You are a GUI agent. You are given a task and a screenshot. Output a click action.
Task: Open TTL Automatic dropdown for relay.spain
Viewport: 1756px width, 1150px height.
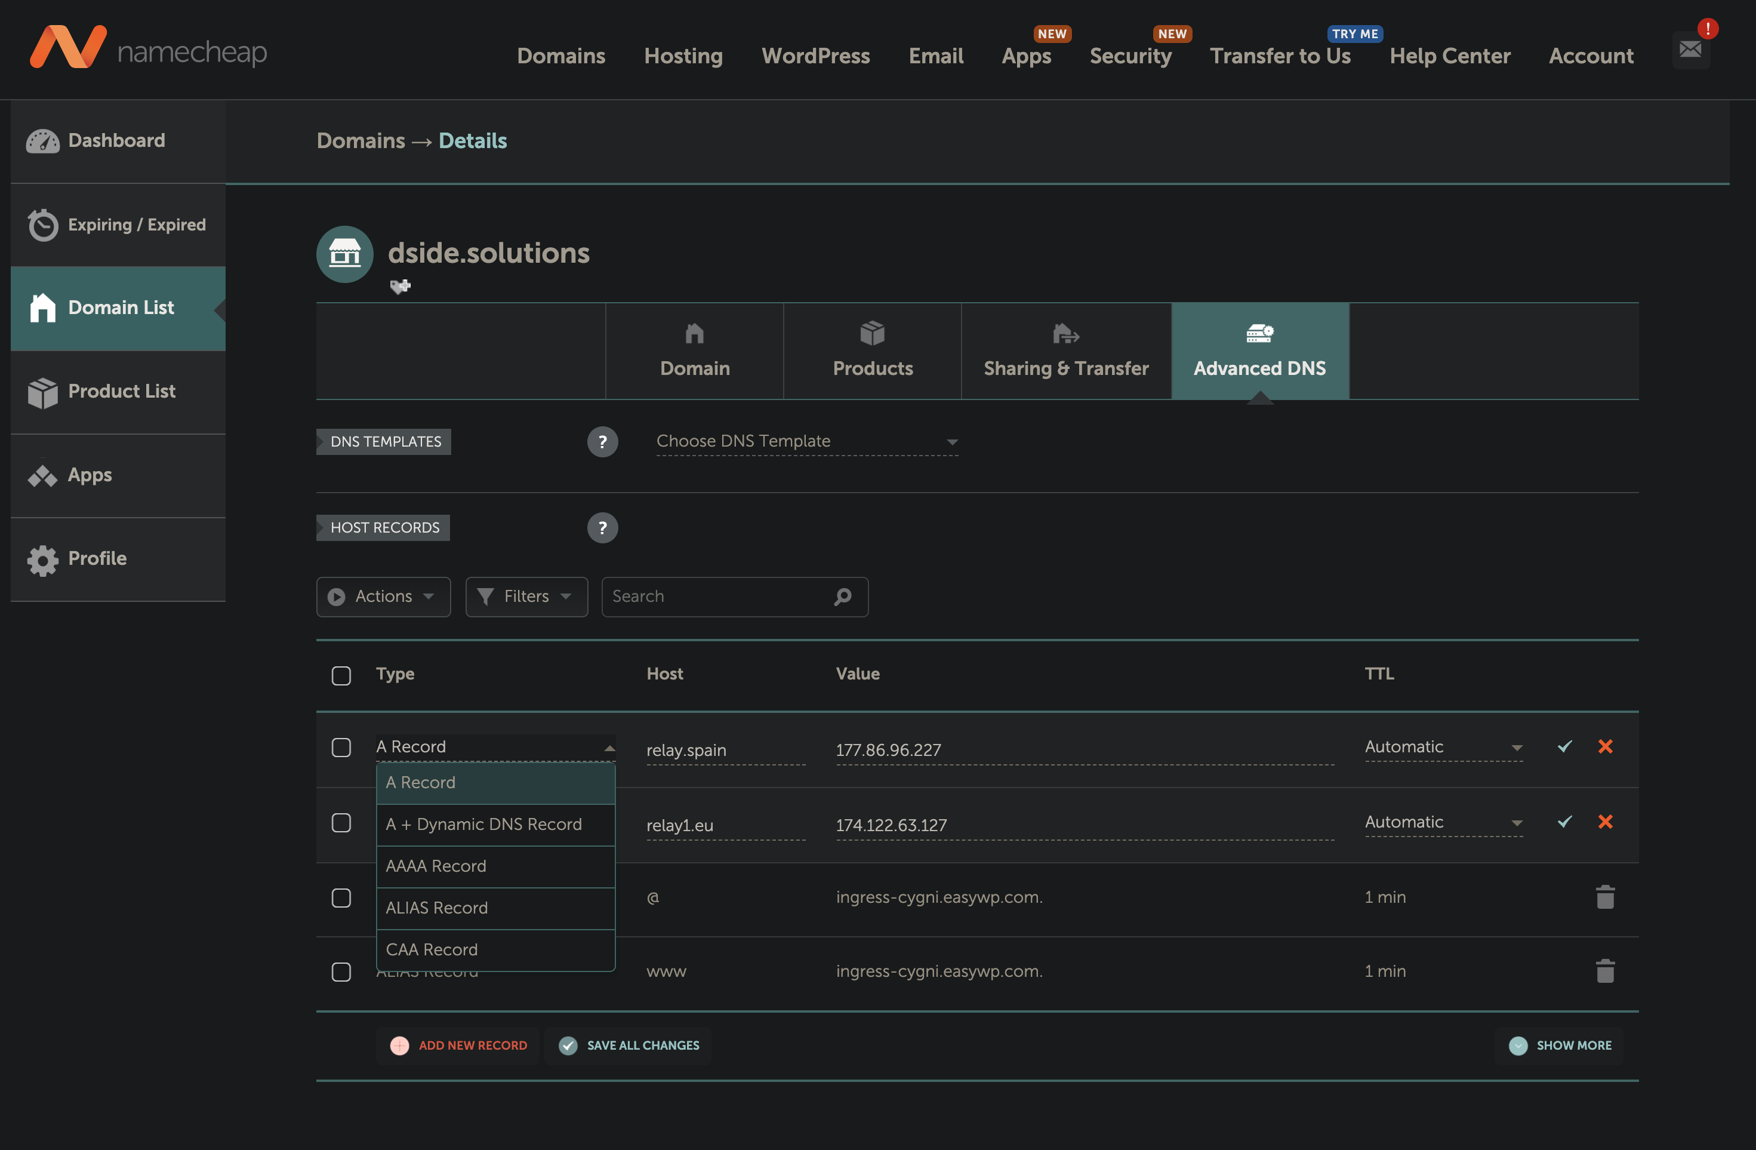pos(1443,747)
